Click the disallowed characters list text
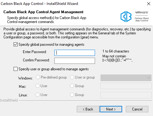Viewport: 153px width, 116px height. [117, 60]
